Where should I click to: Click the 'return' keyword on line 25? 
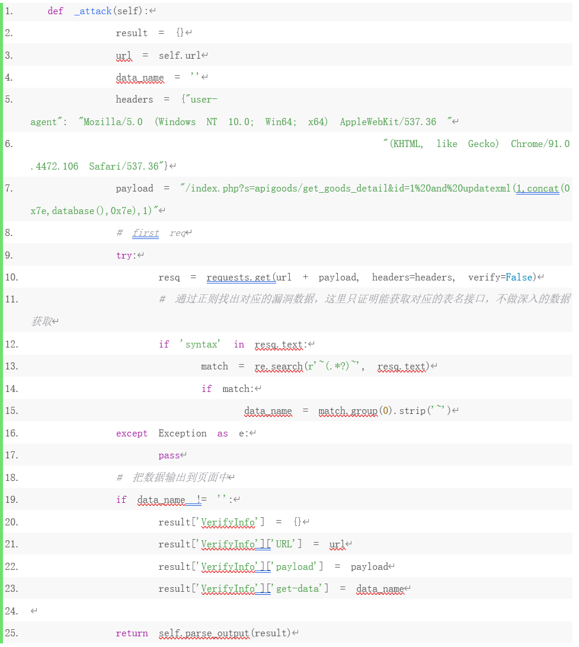click(x=132, y=633)
